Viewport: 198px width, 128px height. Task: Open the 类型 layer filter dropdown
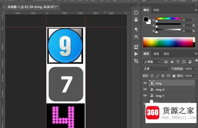click(152, 62)
